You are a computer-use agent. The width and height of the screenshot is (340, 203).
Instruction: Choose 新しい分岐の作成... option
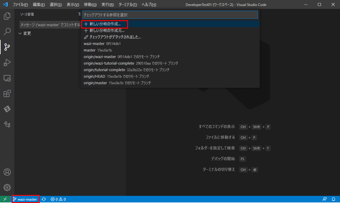(170, 24)
